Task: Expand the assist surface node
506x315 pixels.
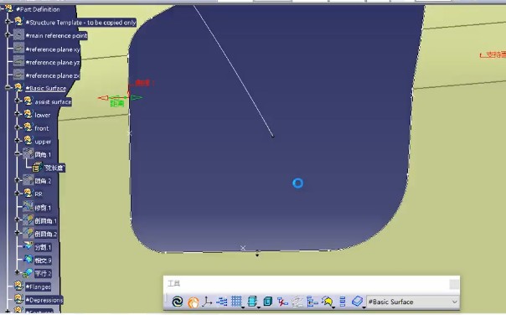Action: (17, 101)
